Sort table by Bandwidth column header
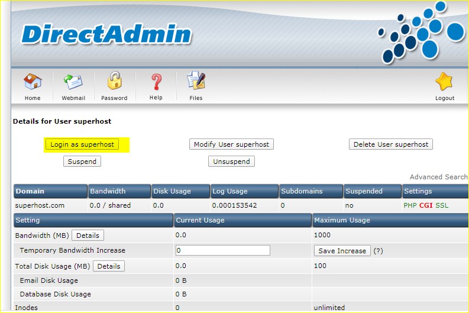The image size is (469, 313). 107,191
